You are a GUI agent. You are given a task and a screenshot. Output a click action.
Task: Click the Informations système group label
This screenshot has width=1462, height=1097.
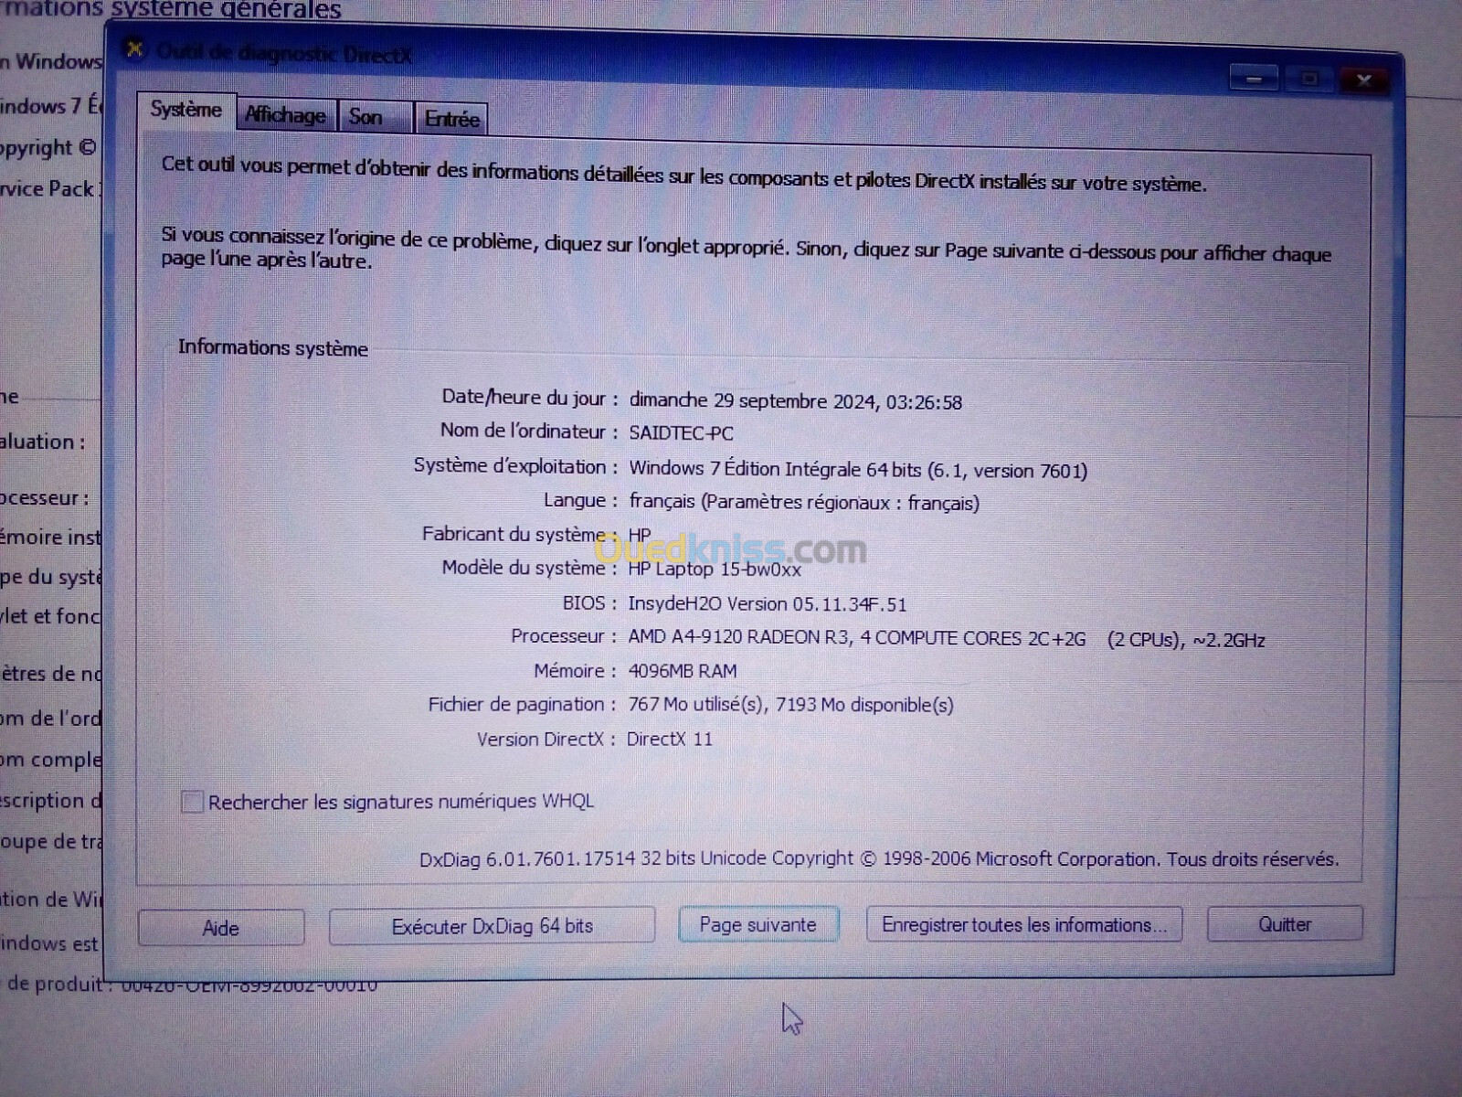[x=273, y=347]
